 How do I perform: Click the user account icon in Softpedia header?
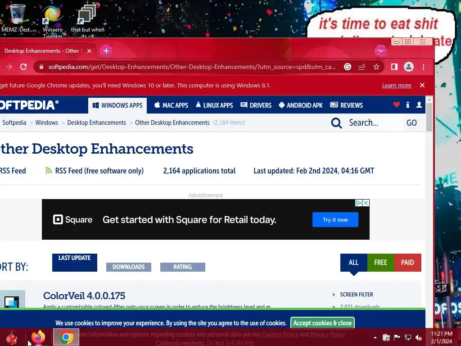pos(419,105)
